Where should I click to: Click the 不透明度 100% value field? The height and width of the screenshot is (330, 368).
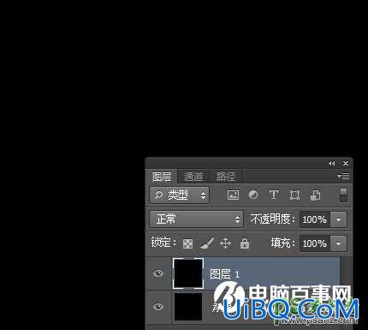[x=315, y=219]
